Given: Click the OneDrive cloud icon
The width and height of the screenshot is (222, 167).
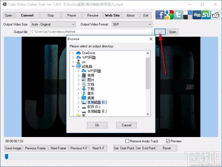Looking at the screenshot, I should 78,53.
